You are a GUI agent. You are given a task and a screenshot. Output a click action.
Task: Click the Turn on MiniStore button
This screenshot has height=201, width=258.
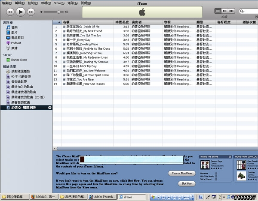pyautogui.click(x=182, y=173)
